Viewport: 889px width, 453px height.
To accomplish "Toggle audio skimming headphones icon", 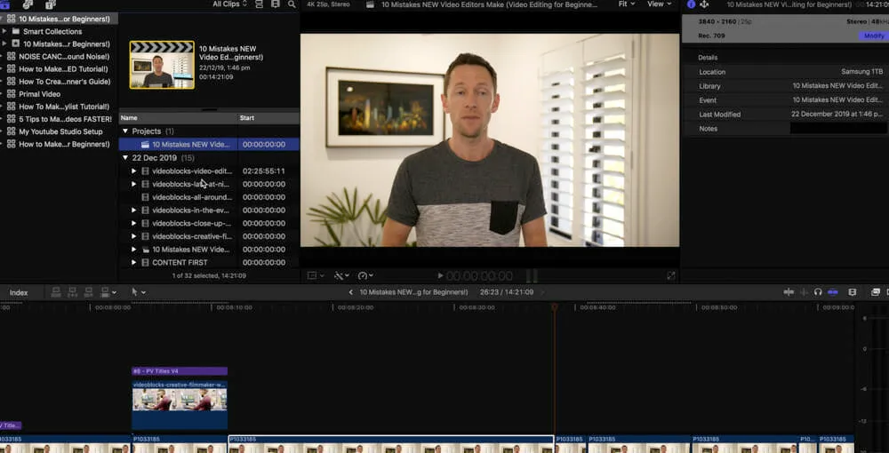I will click(818, 292).
